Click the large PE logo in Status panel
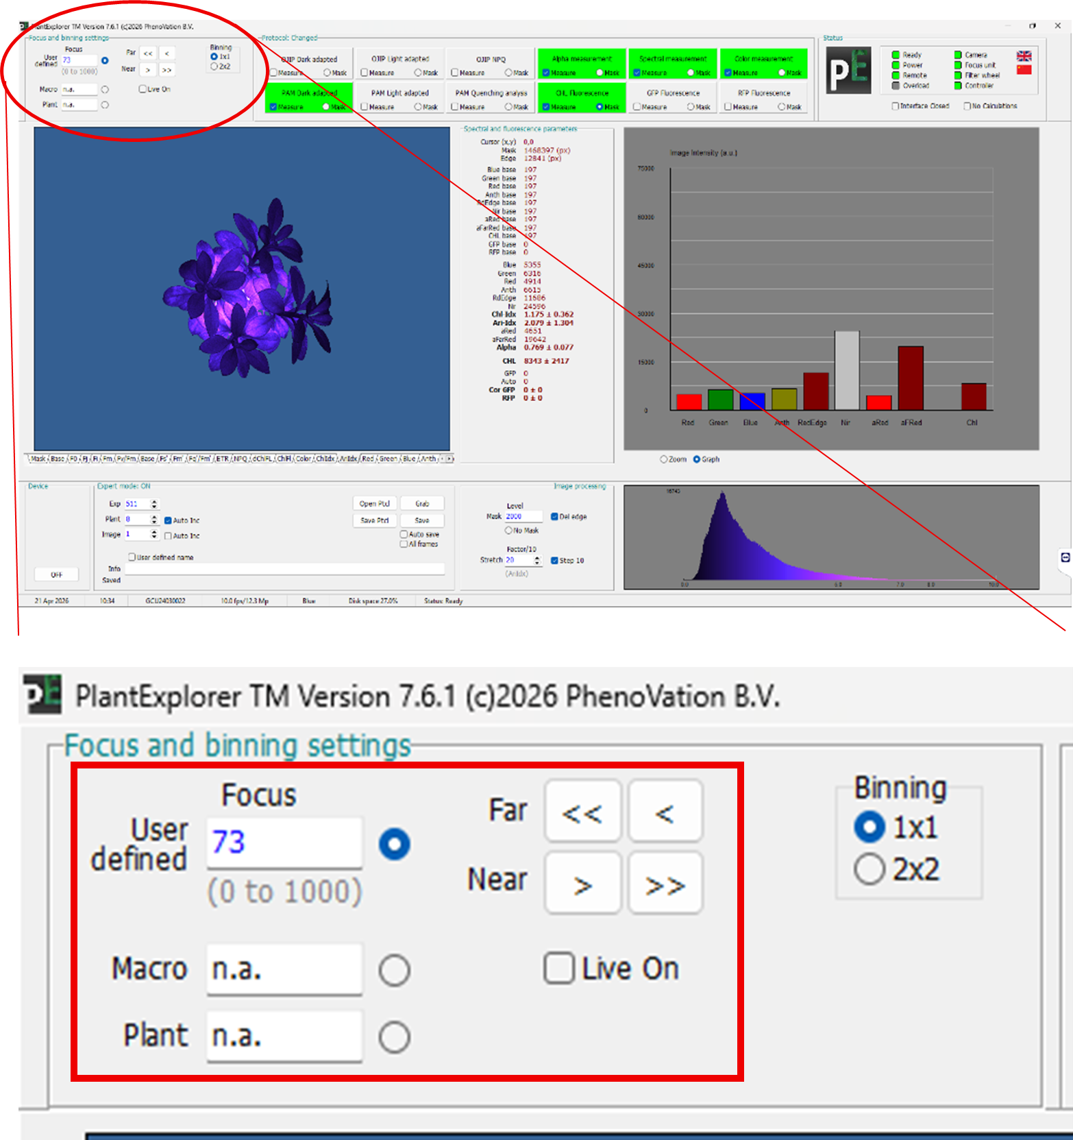 848,71
